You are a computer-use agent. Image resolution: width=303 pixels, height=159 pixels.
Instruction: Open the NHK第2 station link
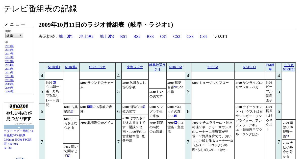click(x=71, y=67)
